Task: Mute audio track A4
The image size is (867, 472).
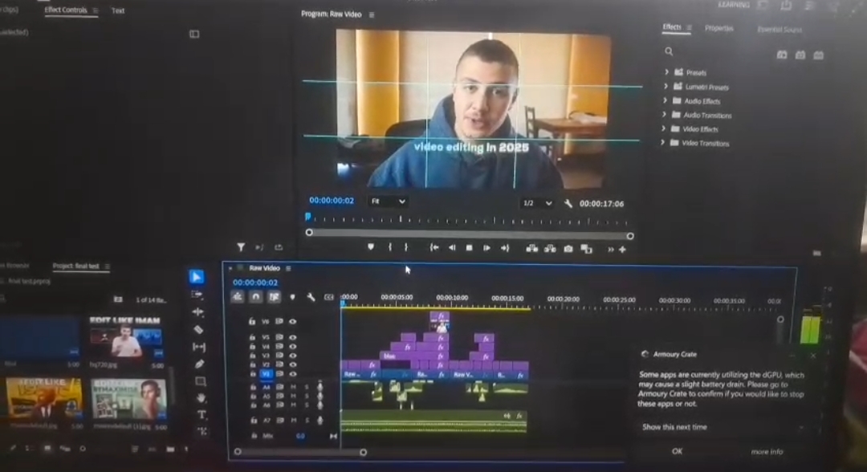Action: [292, 388]
